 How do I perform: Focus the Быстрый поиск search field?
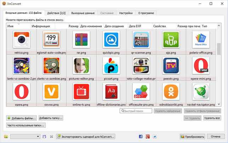(136, 111)
